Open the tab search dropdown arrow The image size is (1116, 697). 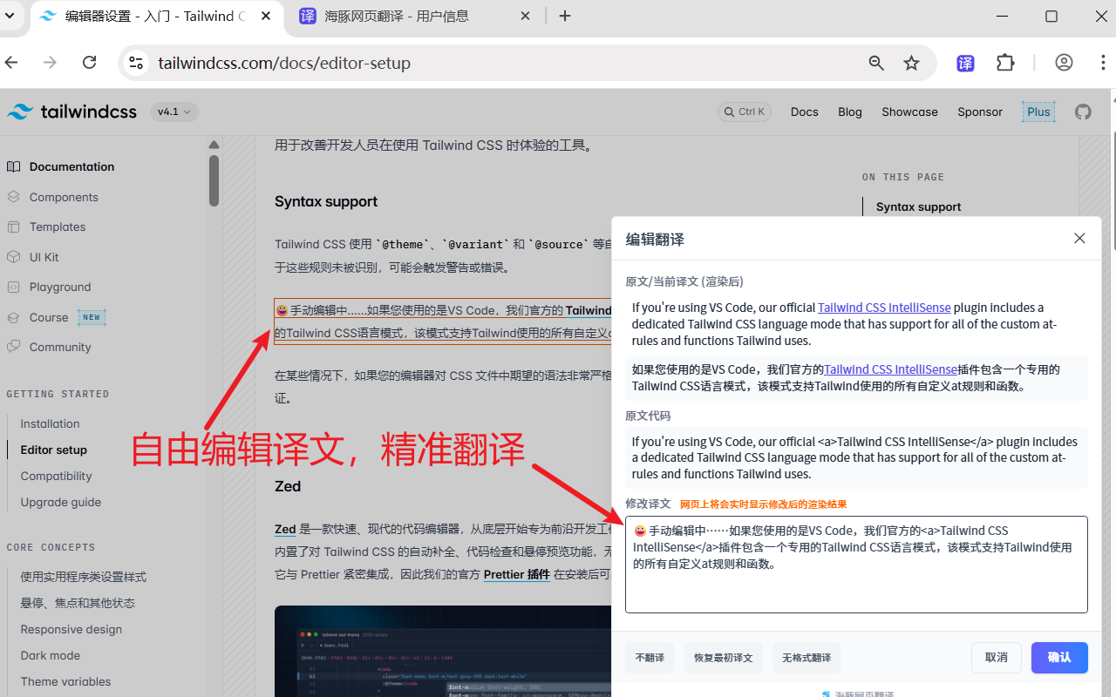coord(10,16)
